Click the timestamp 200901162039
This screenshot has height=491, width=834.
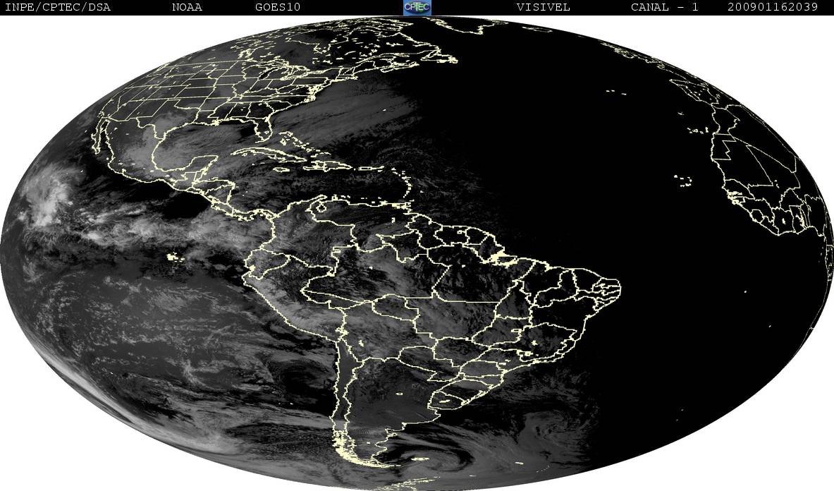772,7
